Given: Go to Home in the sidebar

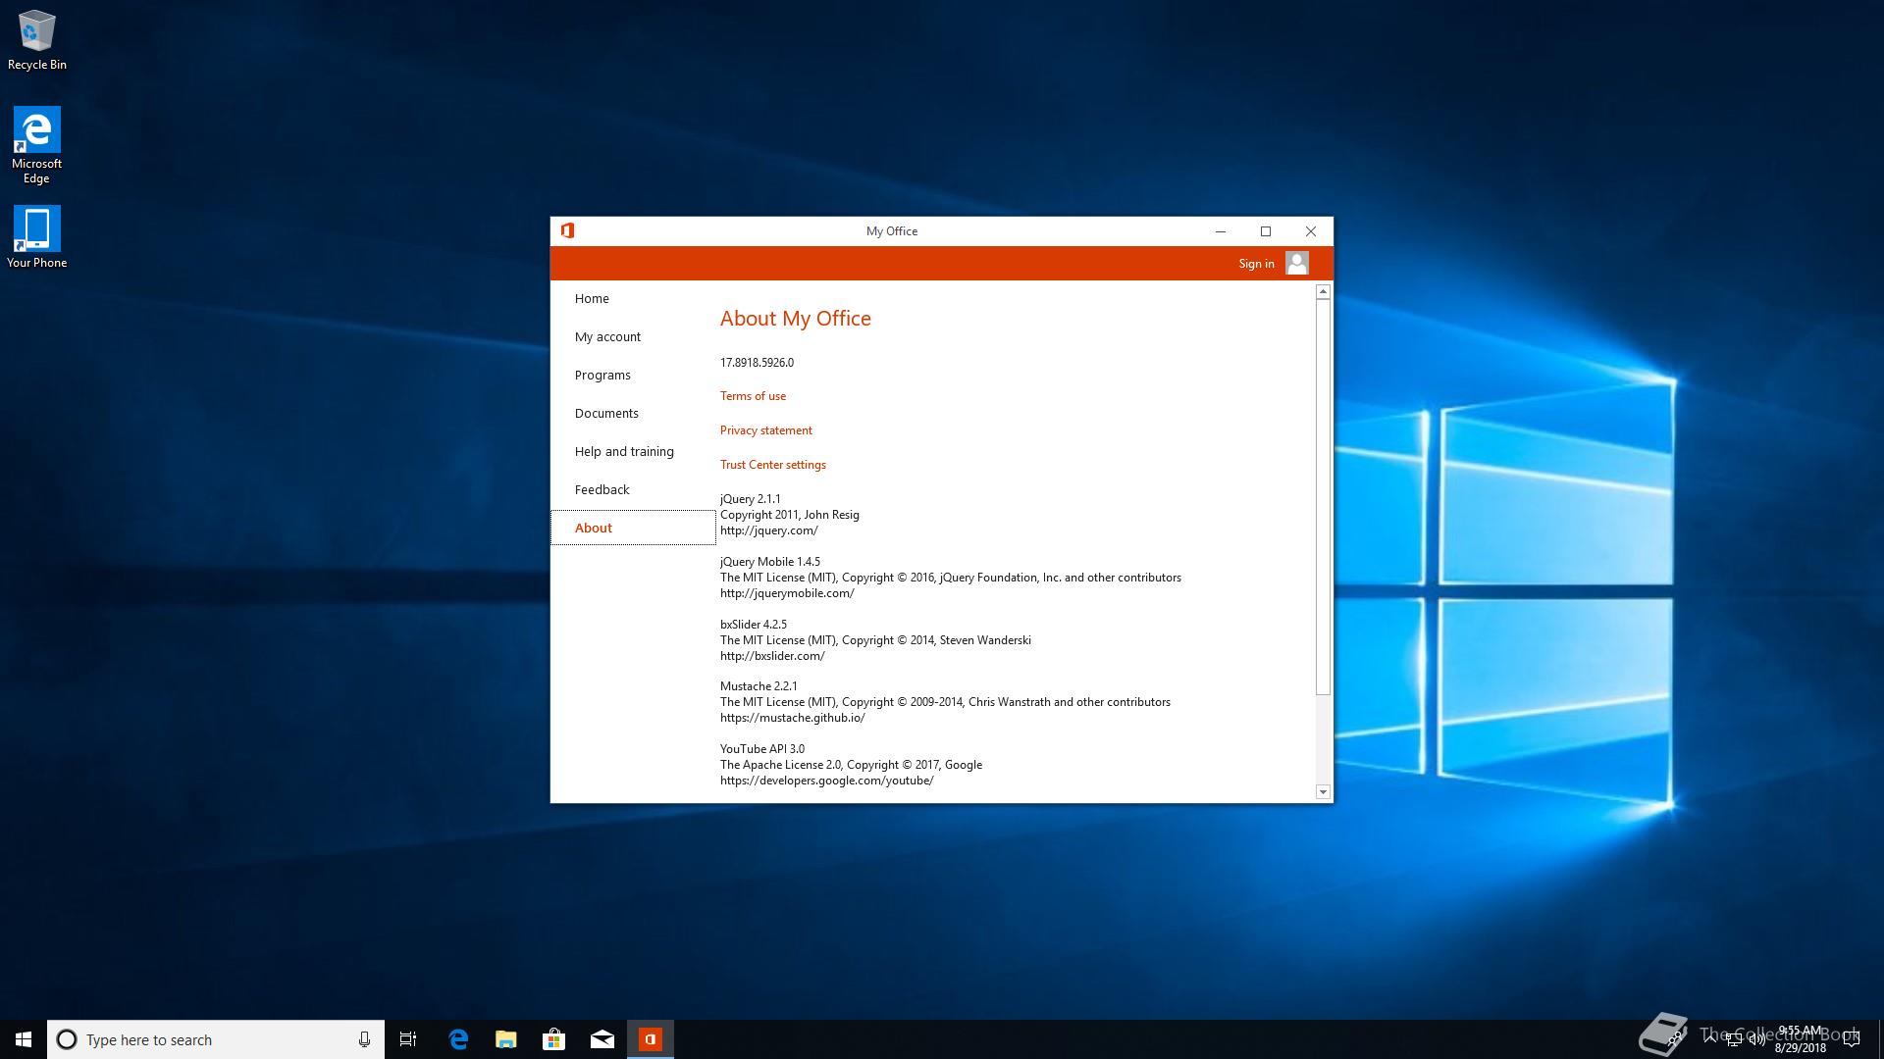Looking at the screenshot, I should coord(633,298).
